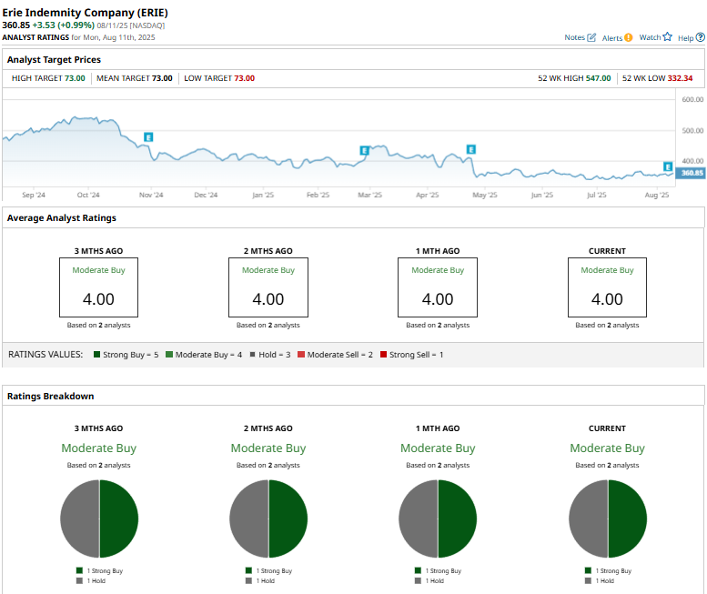
Task: Click the MEAN TARGET 73.00 value
Action: point(162,78)
